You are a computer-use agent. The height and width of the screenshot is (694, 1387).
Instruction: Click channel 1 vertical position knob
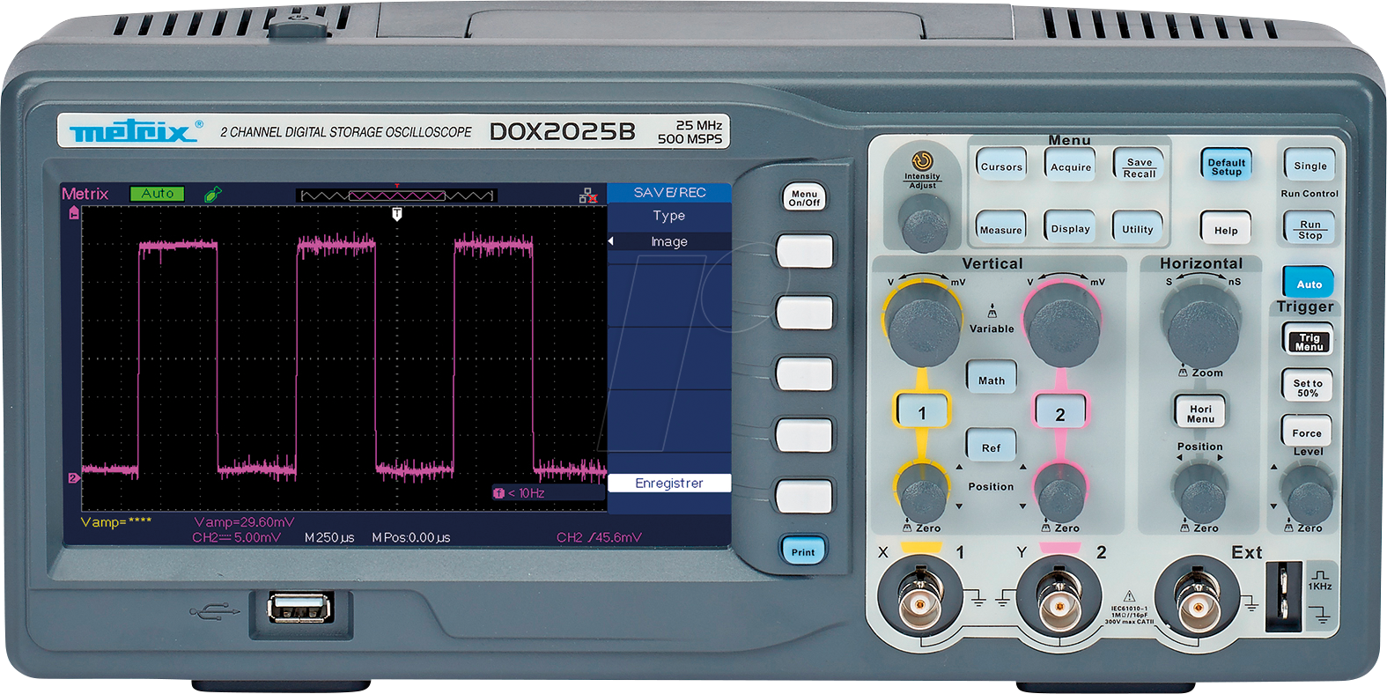(922, 493)
